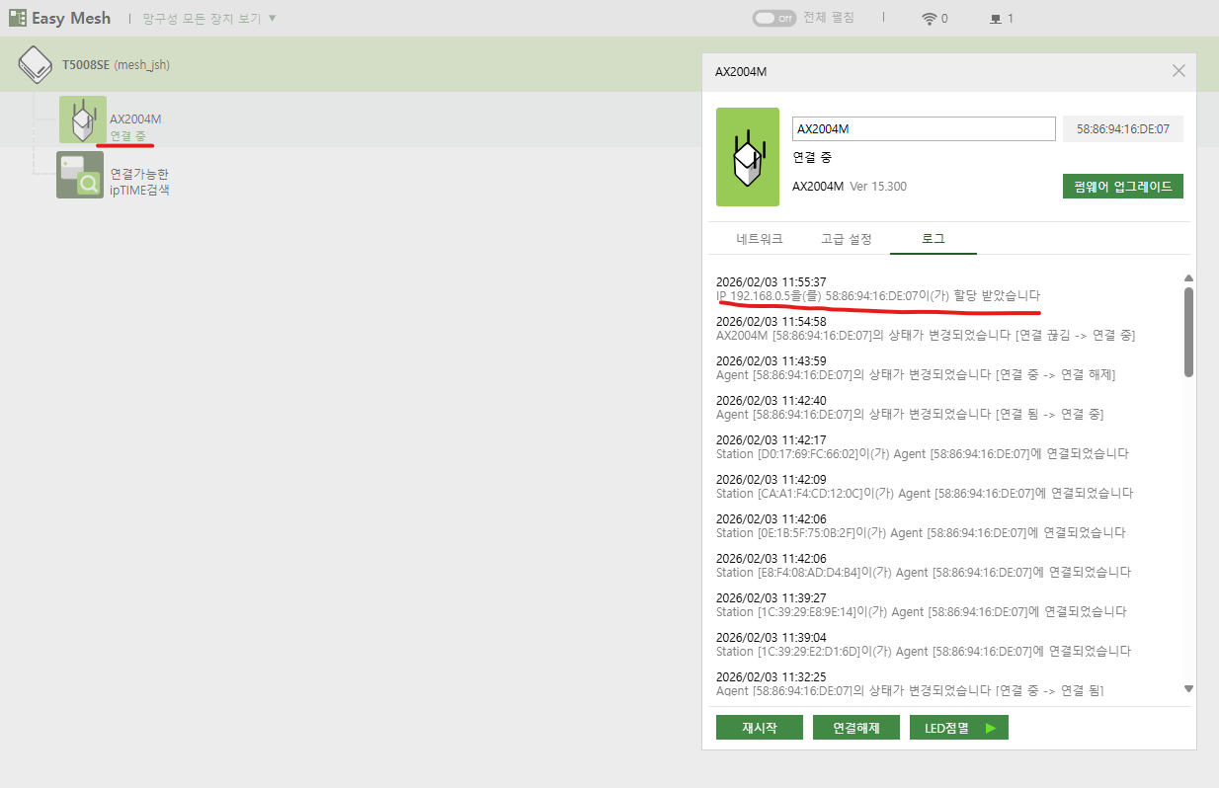Select AX2004M node label in tree
The height and width of the screenshot is (788, 1219).
(x=135, y=118)
